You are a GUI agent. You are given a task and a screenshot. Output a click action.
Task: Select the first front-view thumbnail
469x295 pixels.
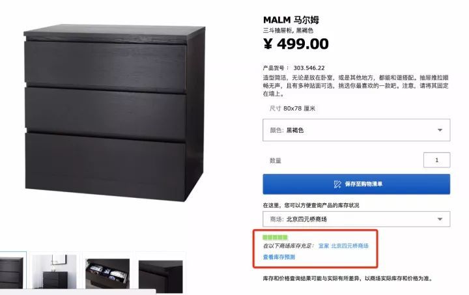12,272
